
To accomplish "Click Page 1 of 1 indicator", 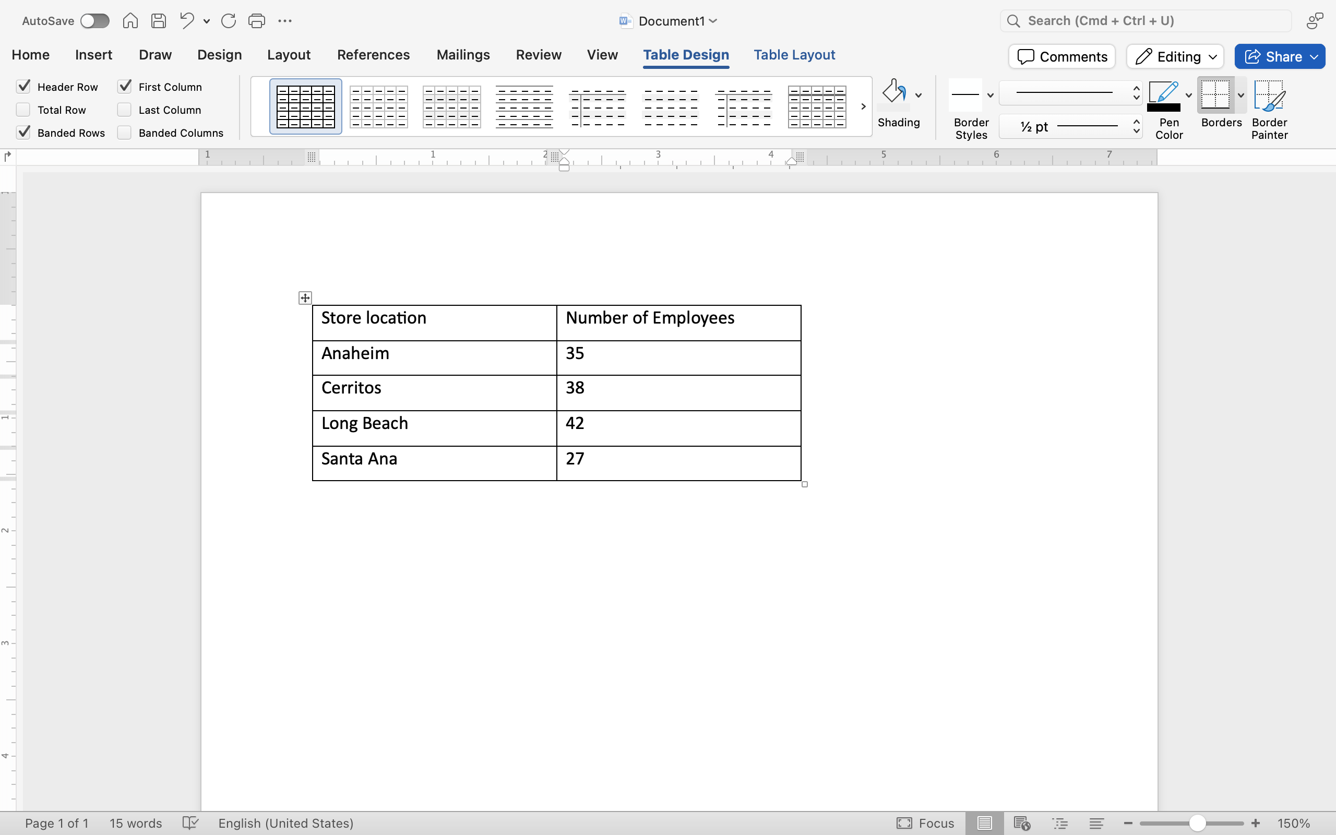I will 56,824.
